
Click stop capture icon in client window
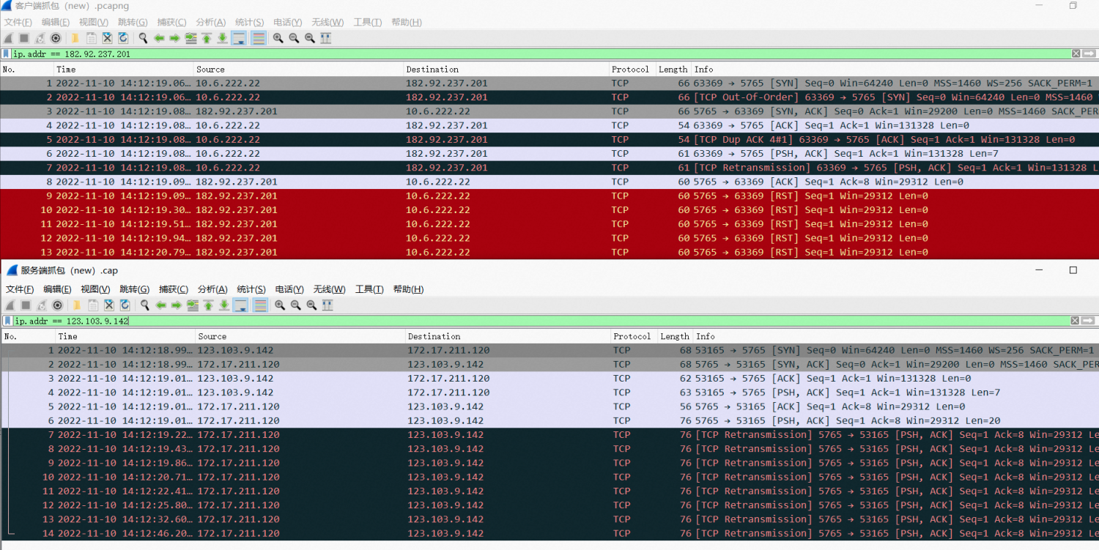(x=24, y=38)
